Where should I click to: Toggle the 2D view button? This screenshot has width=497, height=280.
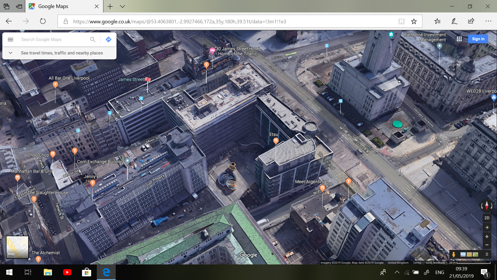(x=487, y=218)
